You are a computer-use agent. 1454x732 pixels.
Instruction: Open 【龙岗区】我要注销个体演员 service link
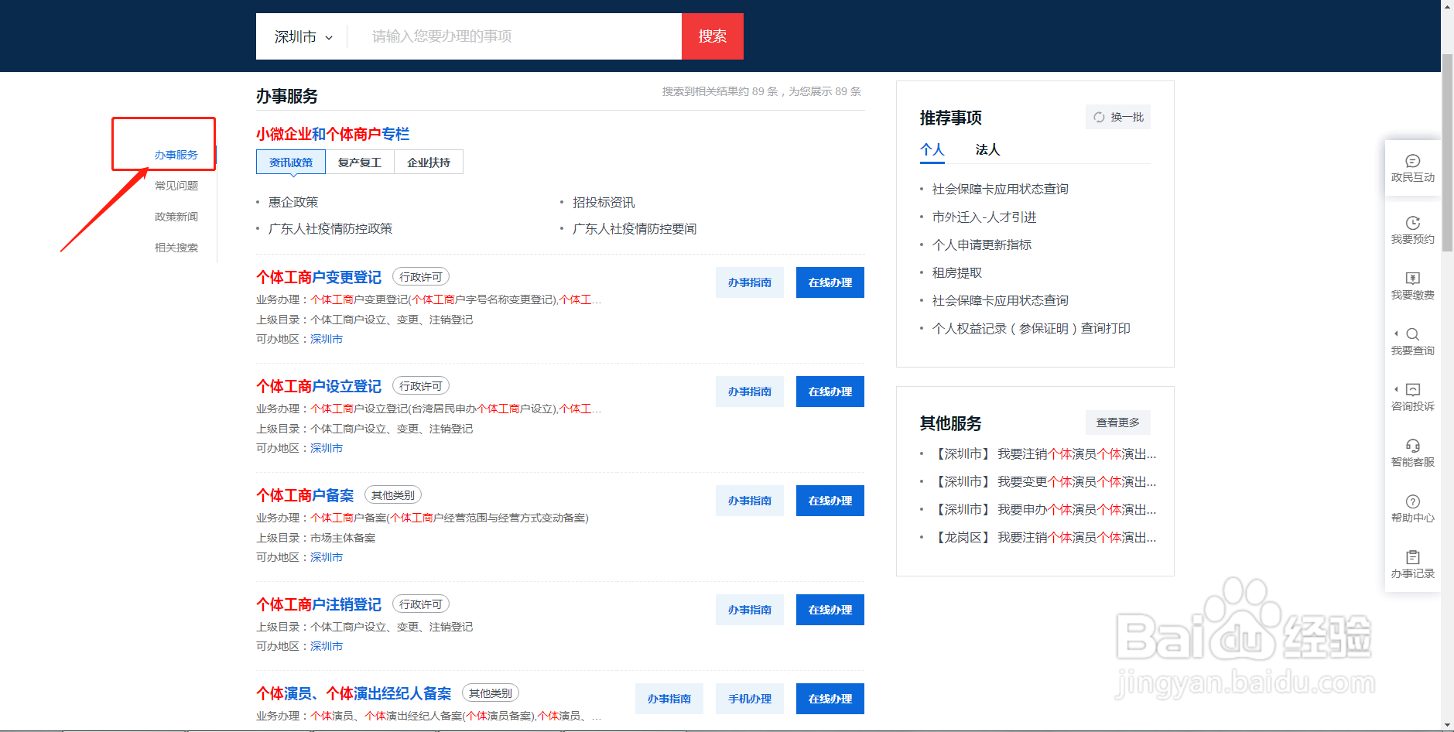(1045, 537)
